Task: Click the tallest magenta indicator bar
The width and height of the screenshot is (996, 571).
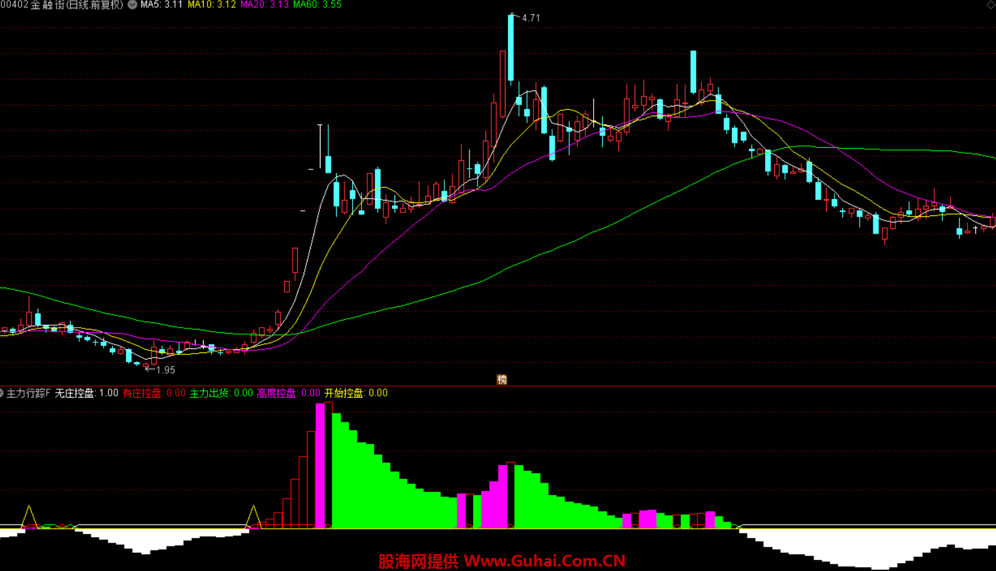Action: (x=320, y=465)
